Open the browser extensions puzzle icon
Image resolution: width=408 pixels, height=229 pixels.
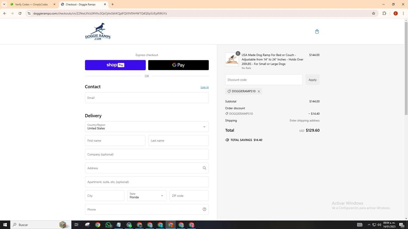point(384,13)
